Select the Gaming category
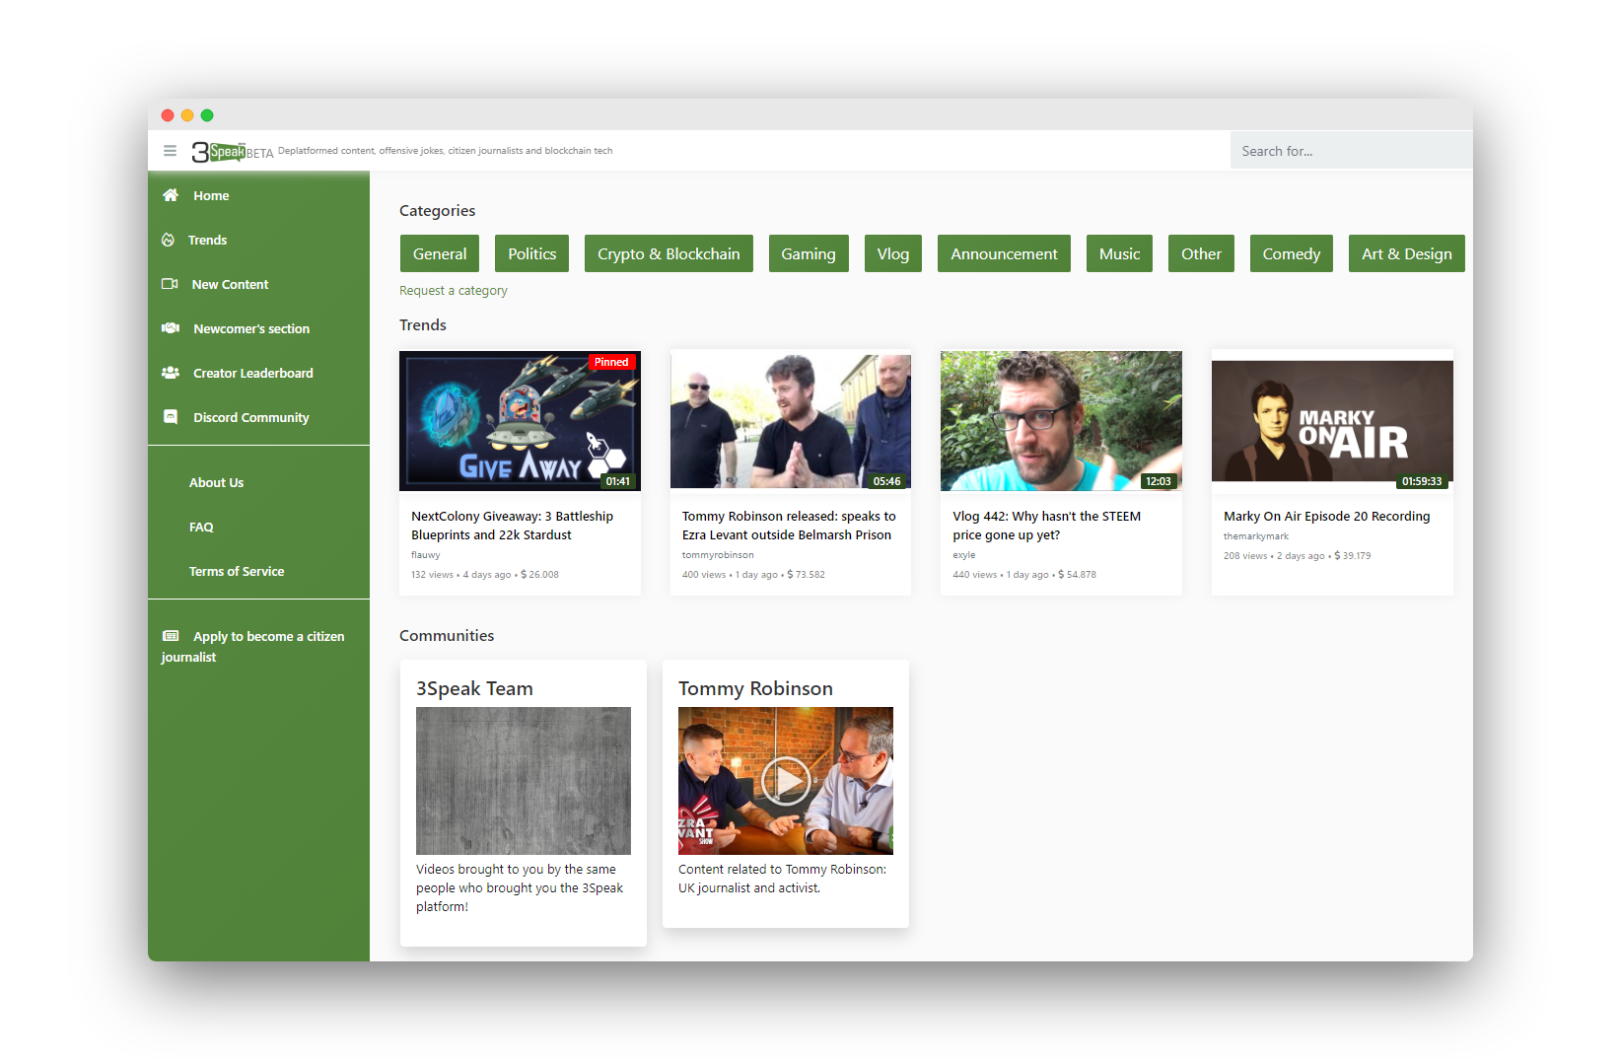Screen dimensions: 1621x1060 coord(809,253)
